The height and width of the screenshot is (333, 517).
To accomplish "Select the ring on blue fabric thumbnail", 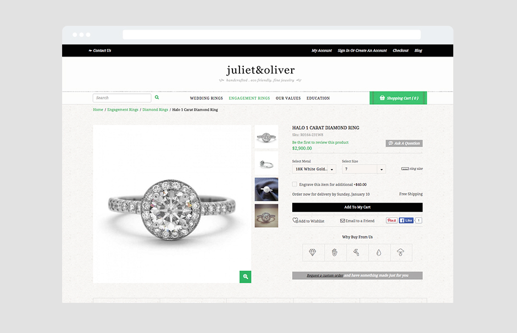I will click(266, 189).
